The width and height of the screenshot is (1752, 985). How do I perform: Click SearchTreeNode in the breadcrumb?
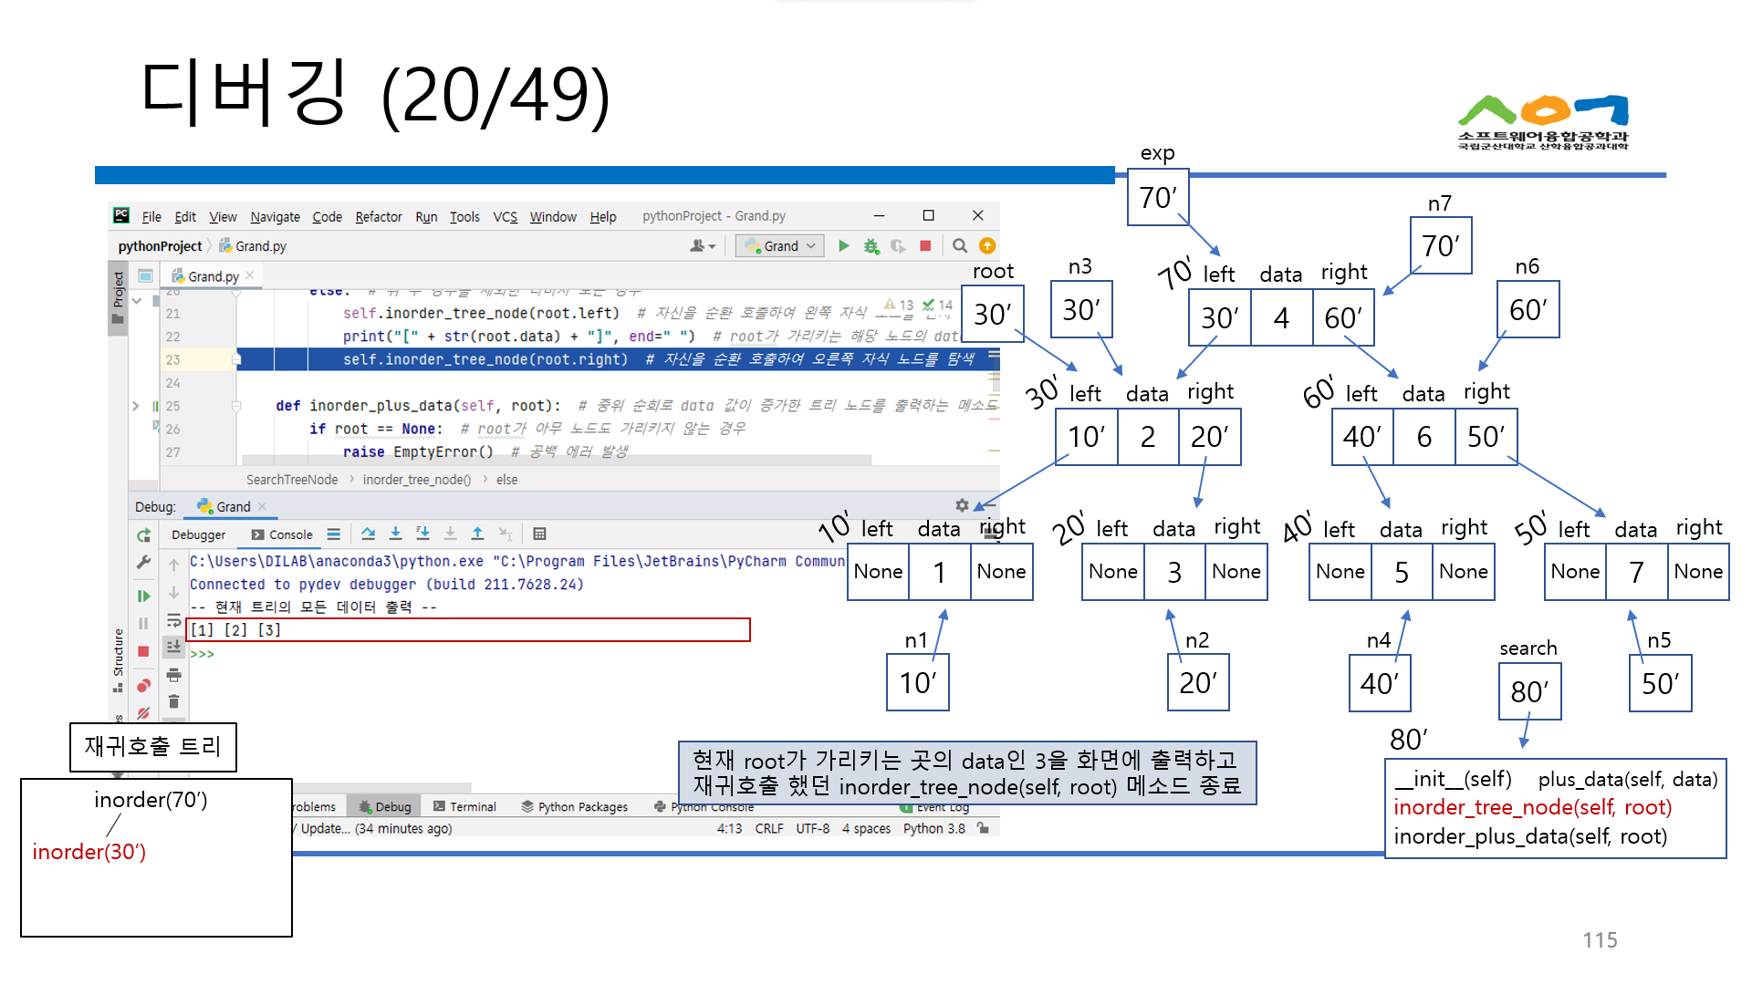(292, 480)
